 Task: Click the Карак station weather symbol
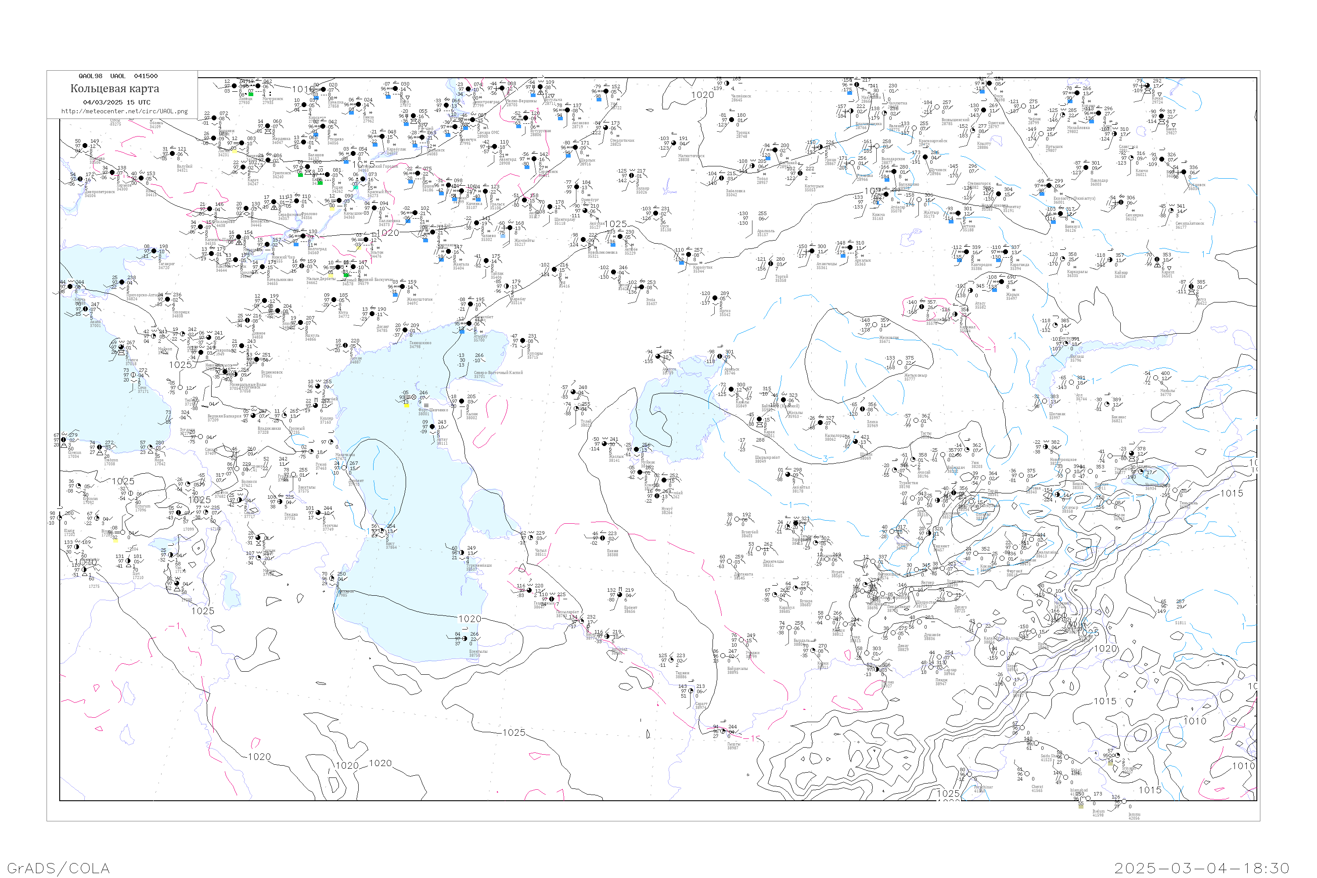760,425
